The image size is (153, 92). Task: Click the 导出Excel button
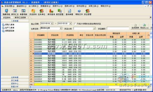tap(144, 26)
